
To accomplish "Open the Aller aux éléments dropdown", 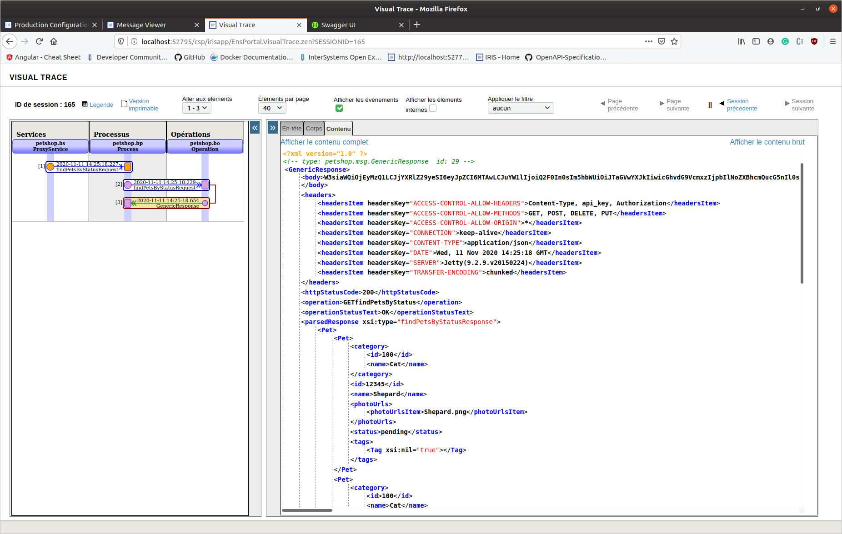I will [x=197, y=108].
